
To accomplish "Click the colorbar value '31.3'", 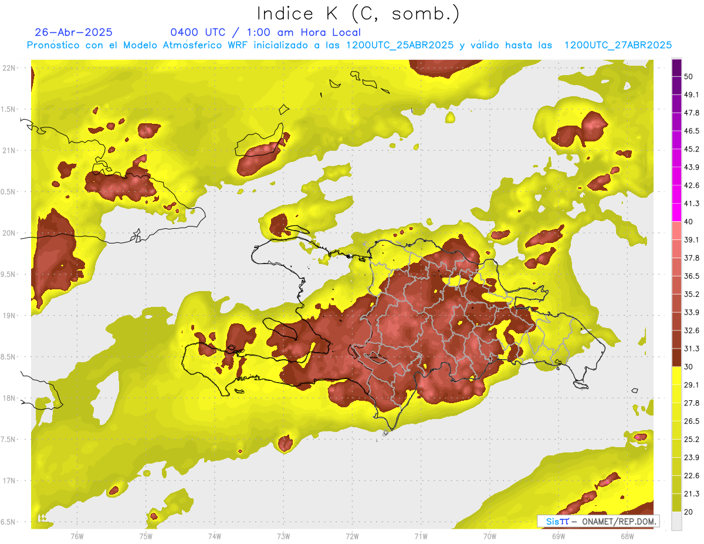I will click(692, 349).
